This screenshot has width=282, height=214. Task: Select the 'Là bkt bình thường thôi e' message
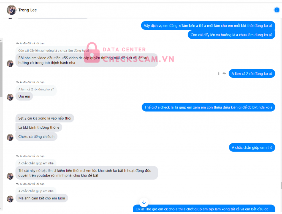point(39,127)
